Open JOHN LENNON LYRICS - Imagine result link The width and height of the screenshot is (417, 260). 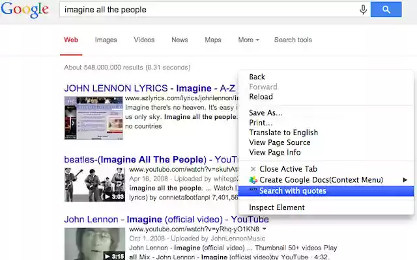click(150, 88)
